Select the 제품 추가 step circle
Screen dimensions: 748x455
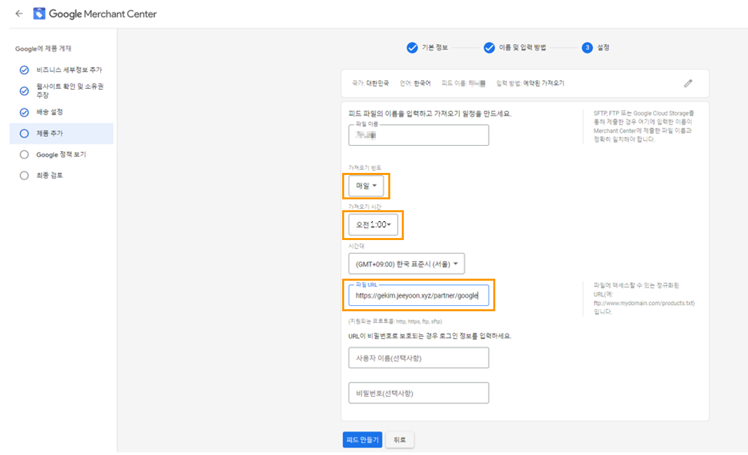pyautogui.click(x=24, y=134)
